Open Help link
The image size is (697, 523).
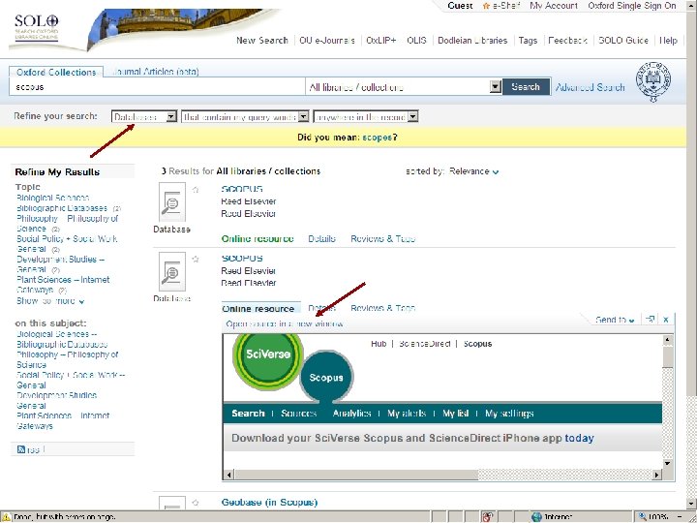tap(668, 41)
